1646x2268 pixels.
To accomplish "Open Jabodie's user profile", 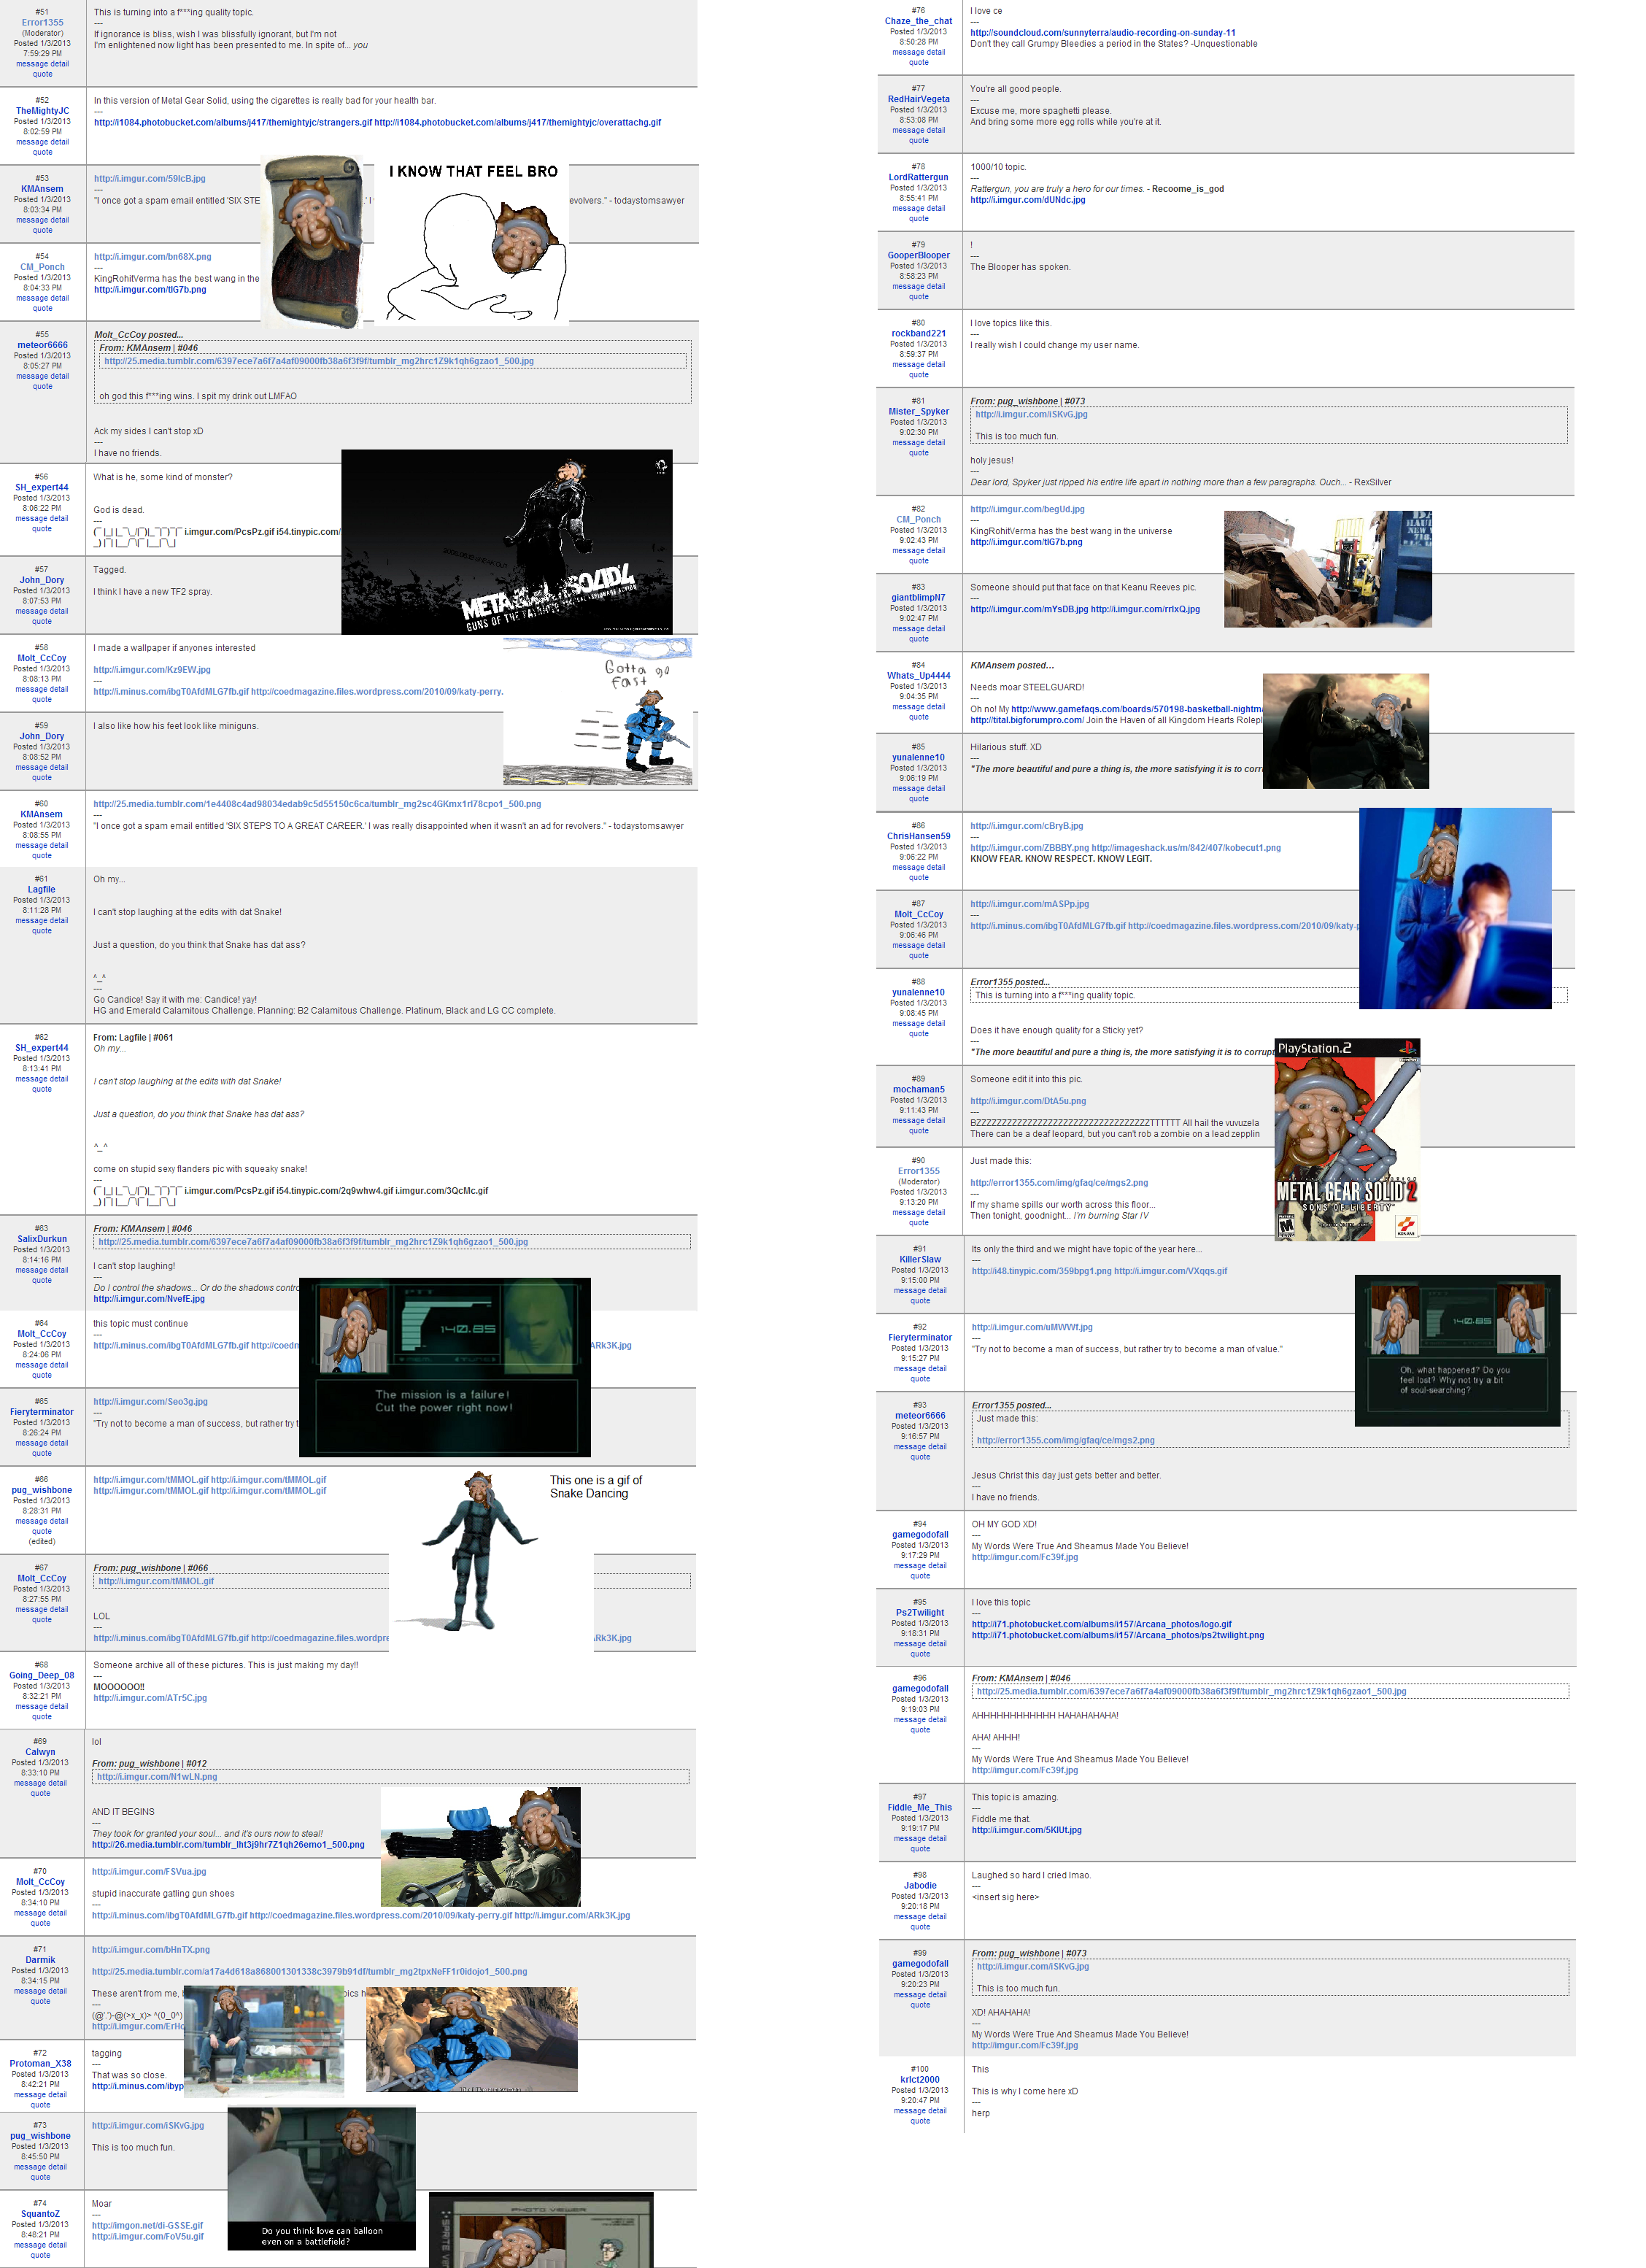I will pyautogui.click(x=920, y=1885).
